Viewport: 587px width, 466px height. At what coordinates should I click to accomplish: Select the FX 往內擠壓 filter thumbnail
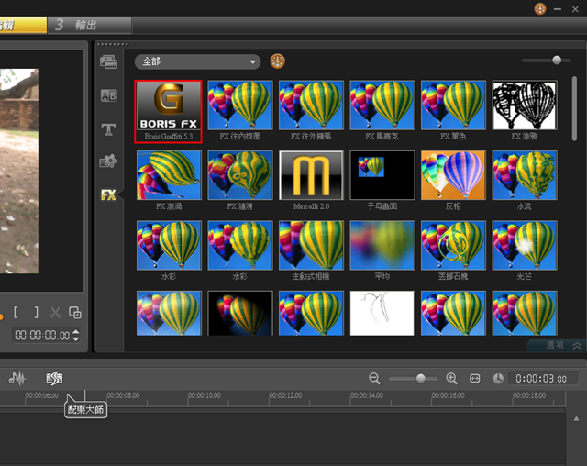point(240,105)
